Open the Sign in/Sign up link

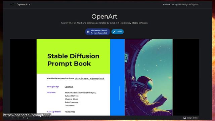click(191, 4)
